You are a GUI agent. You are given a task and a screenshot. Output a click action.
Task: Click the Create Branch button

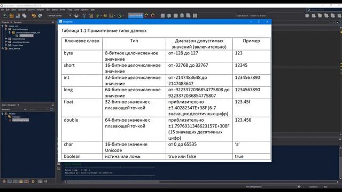(242, 15)
